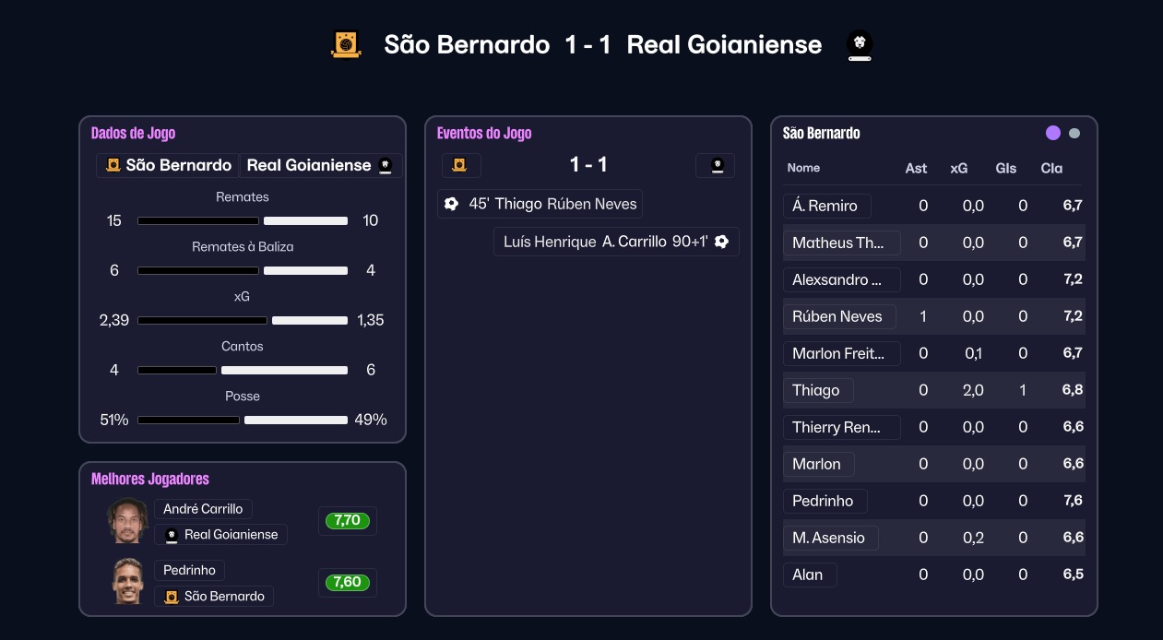Image resolution: width=1163 pixels, height=640 pixels.
Task: Click the 7,70 rating badge
Action: point(347,521)
